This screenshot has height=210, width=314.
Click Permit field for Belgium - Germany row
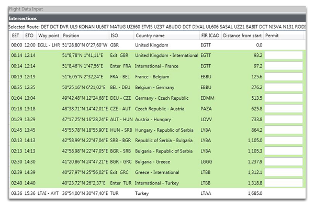click(284, 87)
